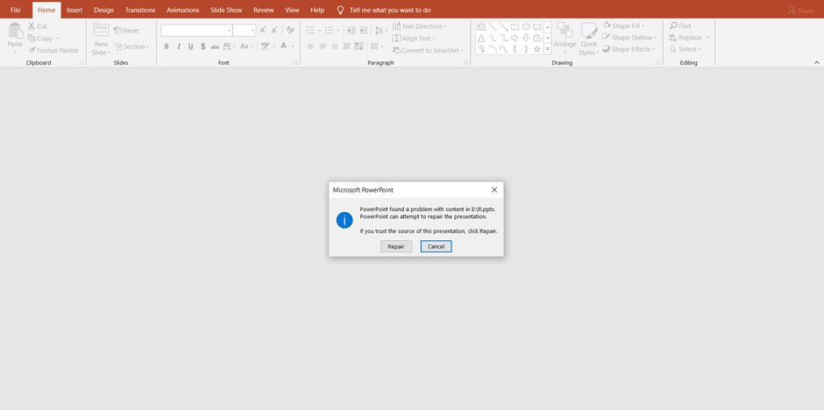Select the Format Painter tool
Screen dimensions: 824x410
pyautogui.click(x=53, y=51)
